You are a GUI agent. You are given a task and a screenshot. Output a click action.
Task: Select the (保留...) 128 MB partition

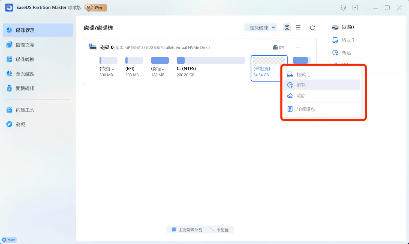(160, 67)
